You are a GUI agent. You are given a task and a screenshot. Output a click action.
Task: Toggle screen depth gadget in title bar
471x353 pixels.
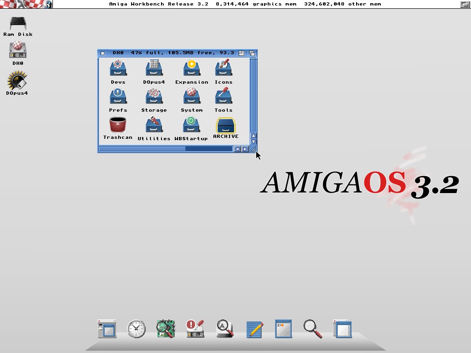click(465, 4)
